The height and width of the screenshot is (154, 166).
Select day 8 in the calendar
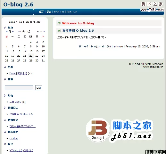coord(31,46)
